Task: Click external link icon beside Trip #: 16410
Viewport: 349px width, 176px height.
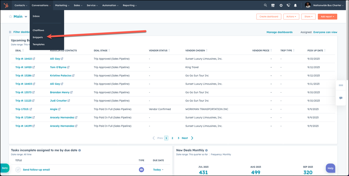Action: pos(34,59)
